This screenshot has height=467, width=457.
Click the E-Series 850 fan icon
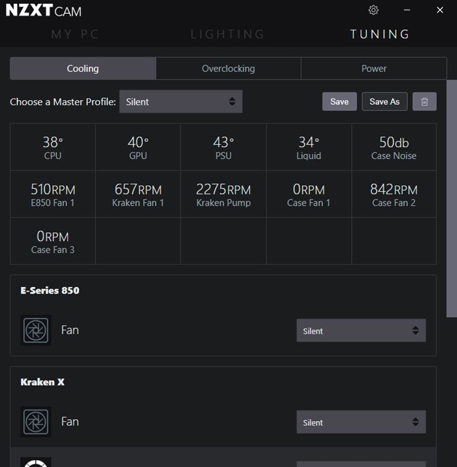pyautogui.click(x=36, y=330)
